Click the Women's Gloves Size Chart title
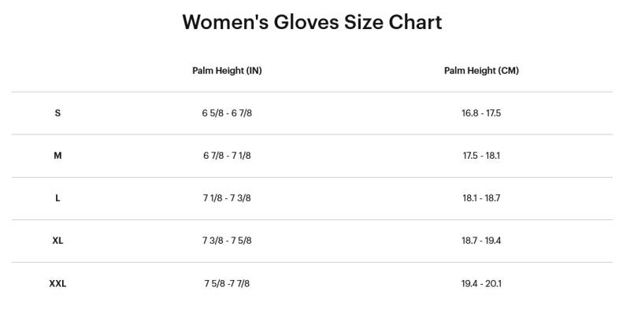 (x=312, y=22)
